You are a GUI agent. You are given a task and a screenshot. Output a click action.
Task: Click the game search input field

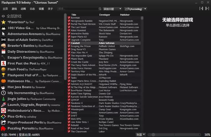pyautogui.click(x=78, y=9)
